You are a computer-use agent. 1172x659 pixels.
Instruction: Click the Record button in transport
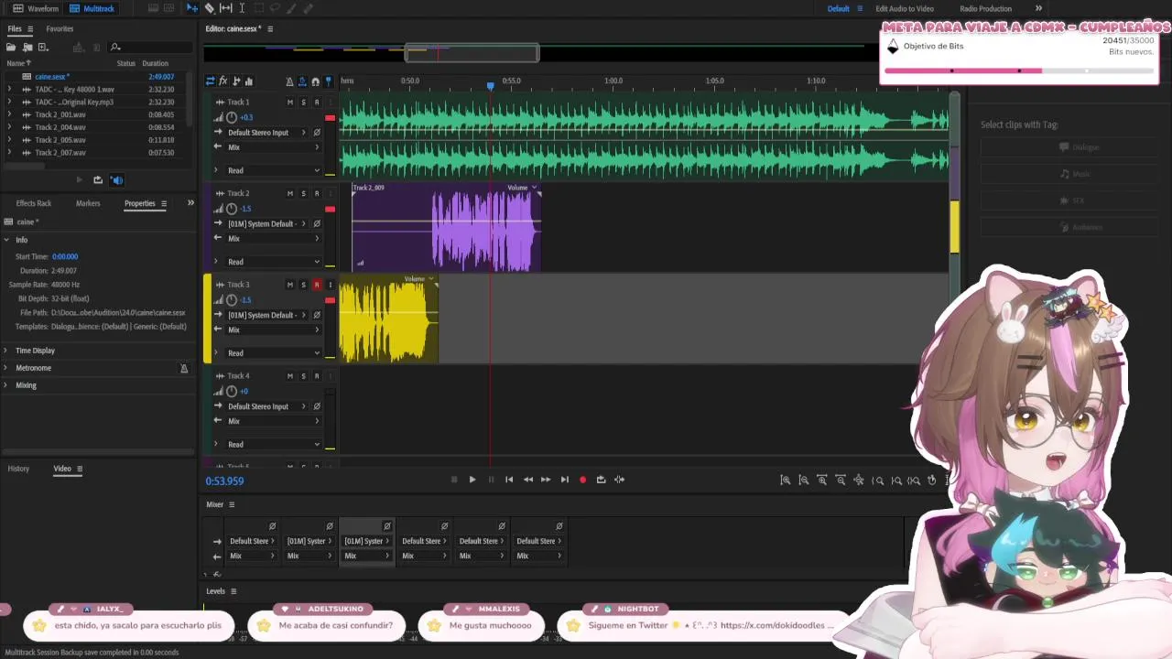[x=582, y=480]
